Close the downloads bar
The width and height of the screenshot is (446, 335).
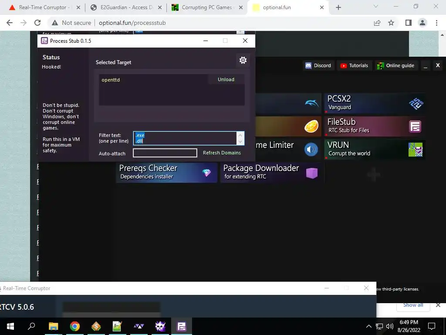(438, 305)
